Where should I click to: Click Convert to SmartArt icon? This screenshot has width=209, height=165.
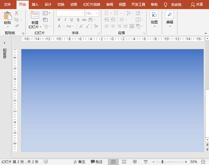(138, 26)
